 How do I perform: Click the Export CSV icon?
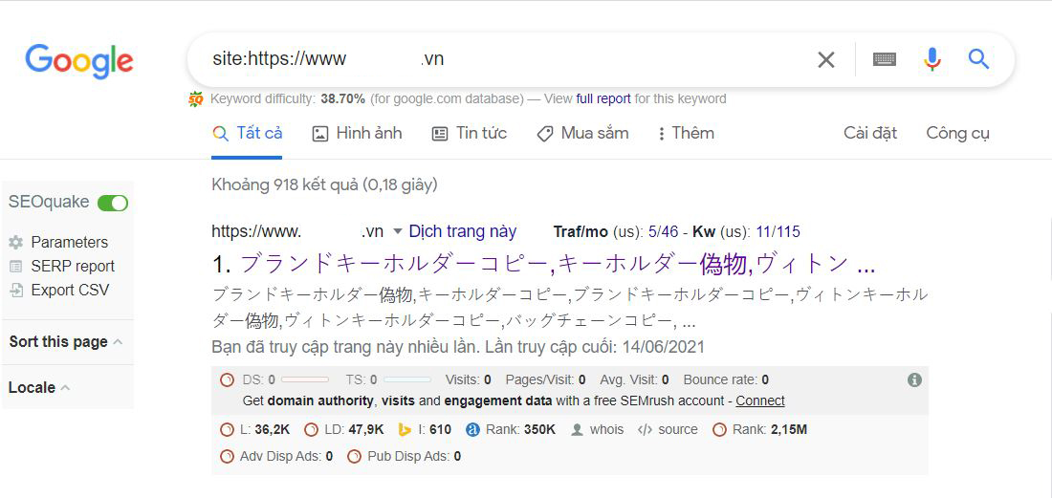(x=16, y=291)
